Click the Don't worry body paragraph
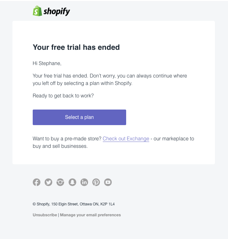 [110, 80]
